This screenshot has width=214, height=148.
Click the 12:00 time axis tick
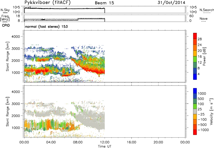point(105,142)
